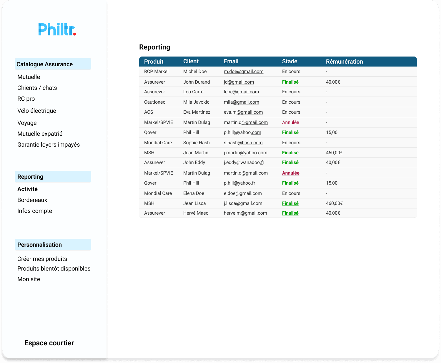
Task: Switch to the Activité view
Action: click(27, 189)
